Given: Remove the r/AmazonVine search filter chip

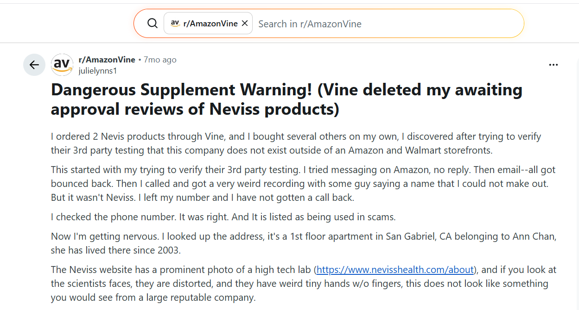Looking at the screenshot, I should pos(245,24).
